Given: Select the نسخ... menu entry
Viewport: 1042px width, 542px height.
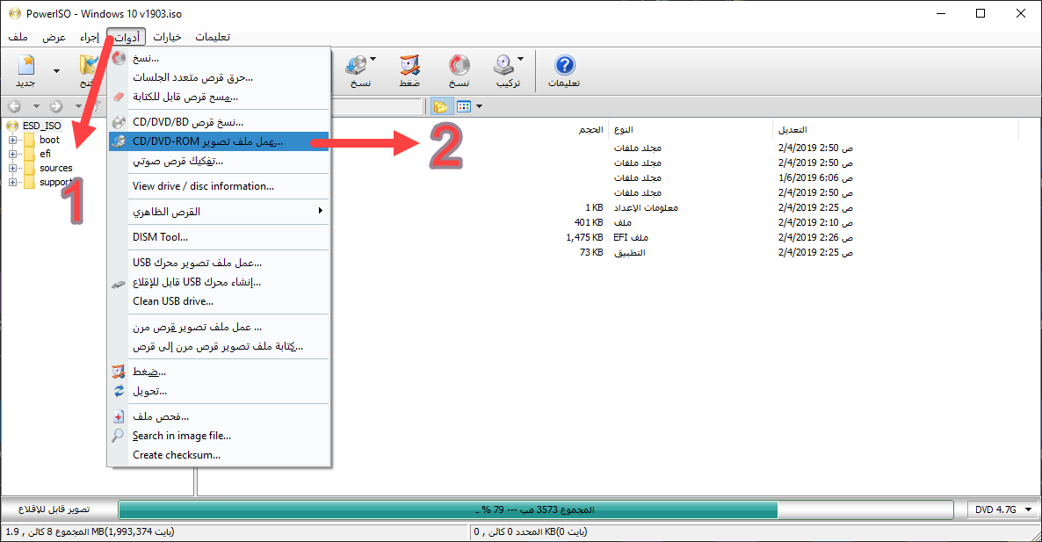Looking at the screenshot, I should point(220,59).
